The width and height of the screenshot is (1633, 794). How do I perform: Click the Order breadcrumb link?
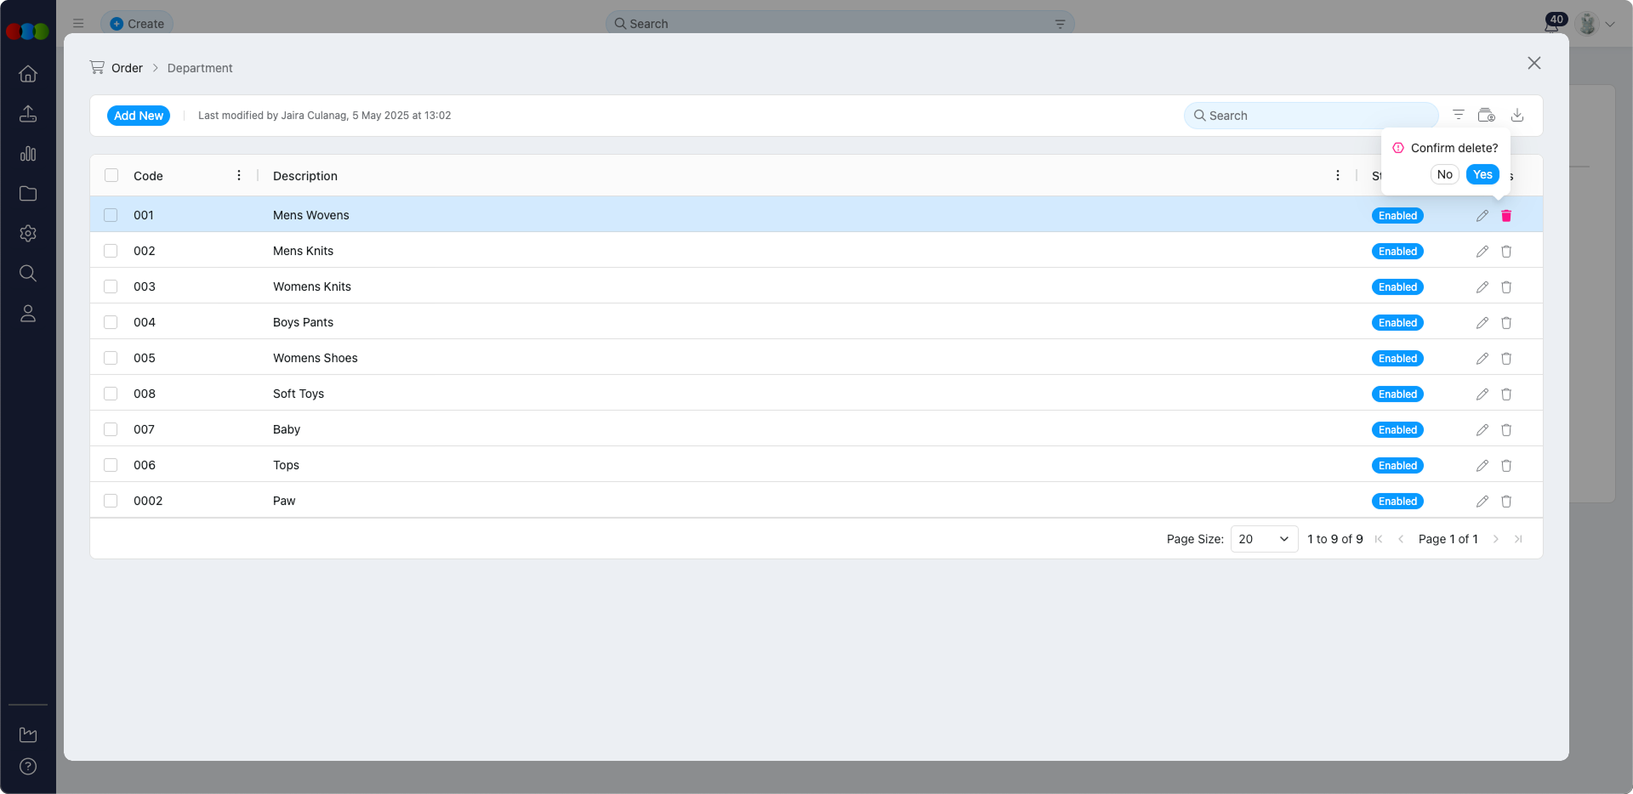click(x=127, y=68)
